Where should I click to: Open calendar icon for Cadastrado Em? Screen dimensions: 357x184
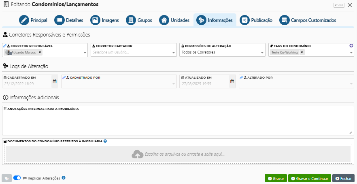pyautogui.click(x=55, y=81)
